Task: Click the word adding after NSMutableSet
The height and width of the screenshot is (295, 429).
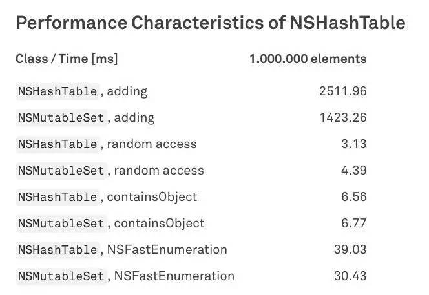Action: 134,118
